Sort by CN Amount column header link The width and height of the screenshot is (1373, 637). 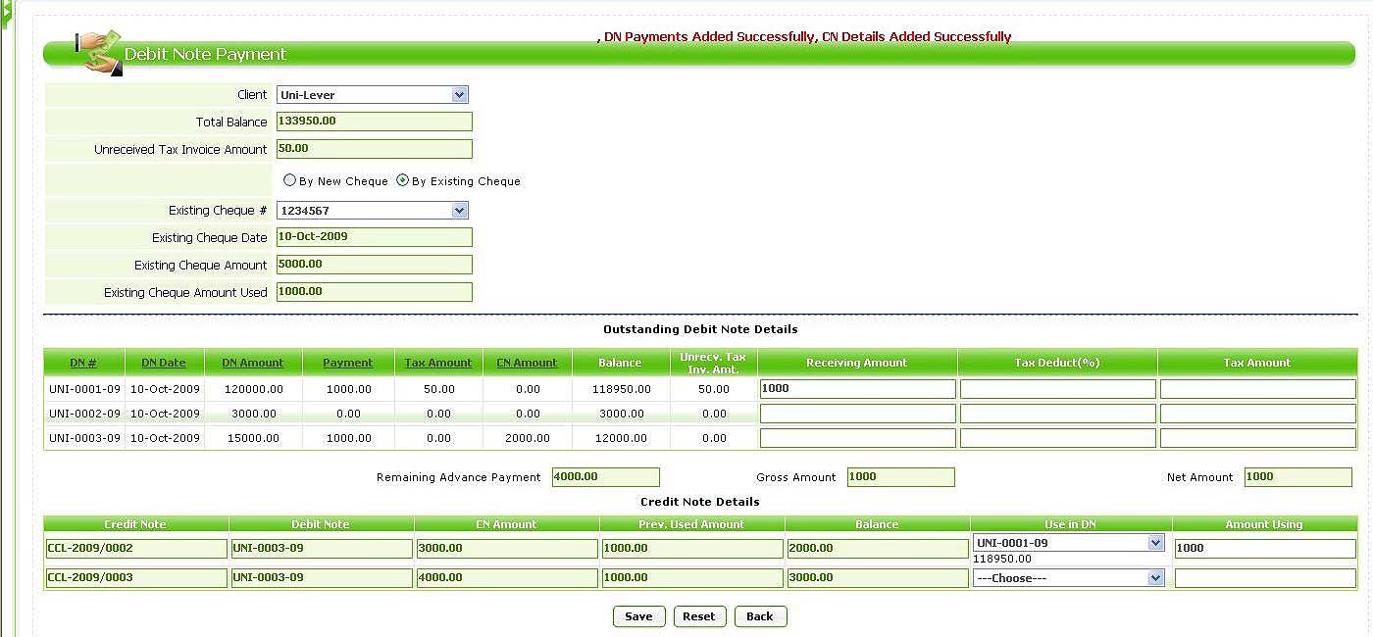pos(528,363)
